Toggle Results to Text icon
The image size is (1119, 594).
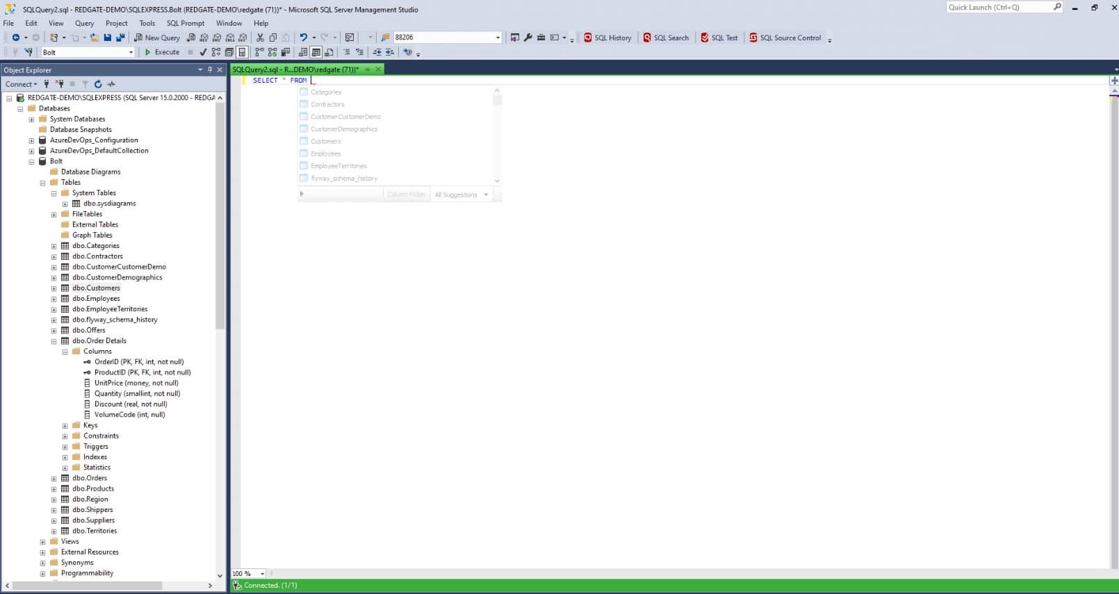click(302, 52)
